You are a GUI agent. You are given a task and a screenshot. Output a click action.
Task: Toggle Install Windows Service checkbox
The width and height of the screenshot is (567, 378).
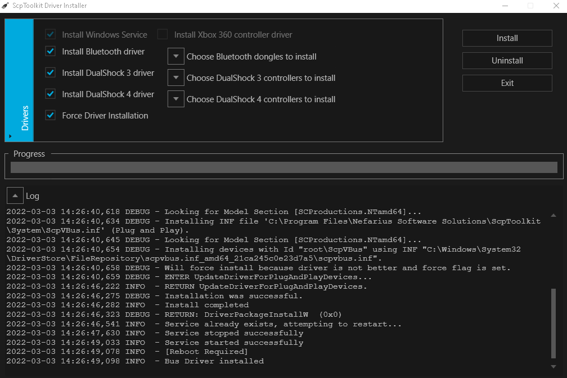tap(50, 35)
